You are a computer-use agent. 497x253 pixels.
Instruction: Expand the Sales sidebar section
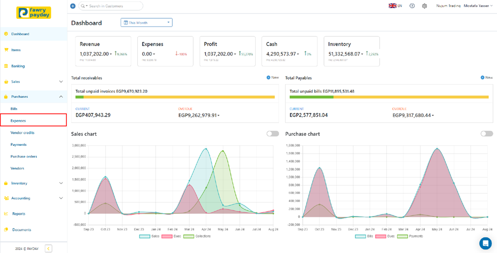pyautogui.click(x=61, y=82)
